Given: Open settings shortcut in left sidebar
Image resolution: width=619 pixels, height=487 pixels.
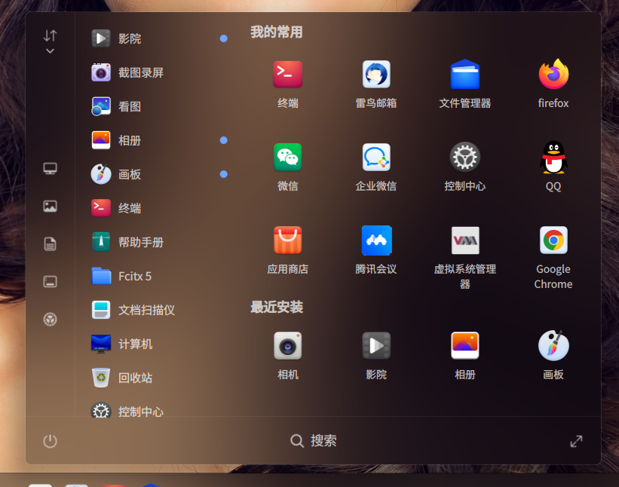Looking at the screenshot, I should [x=50, y=319].
